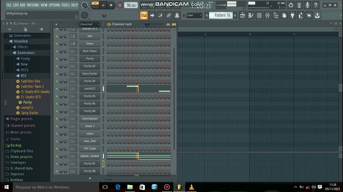Open the TOOLS menu
The width and height of the screenshot is (343, 192).
coord(66,5)
